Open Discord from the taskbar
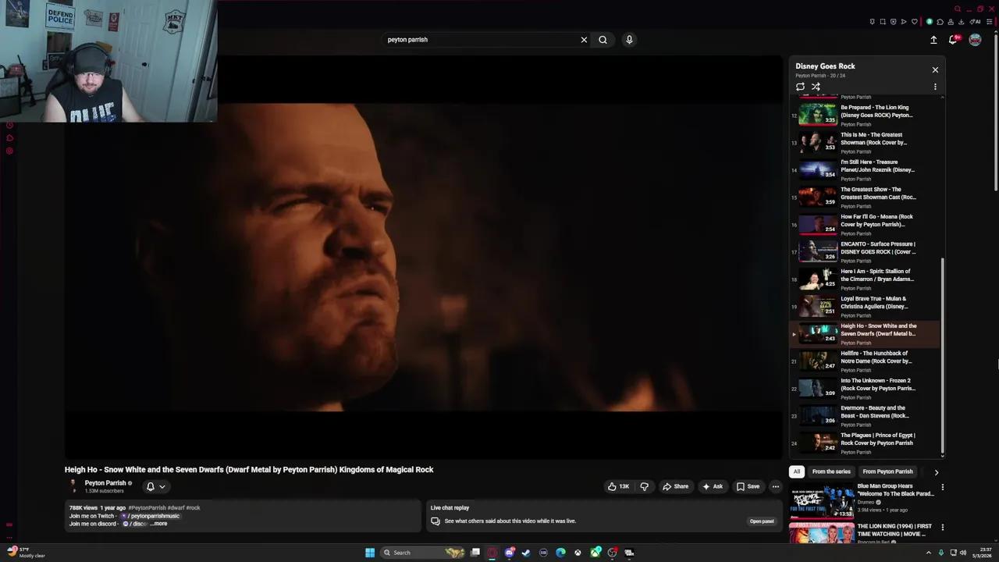This screenshot has width=999, height=562. click(509, 553)
